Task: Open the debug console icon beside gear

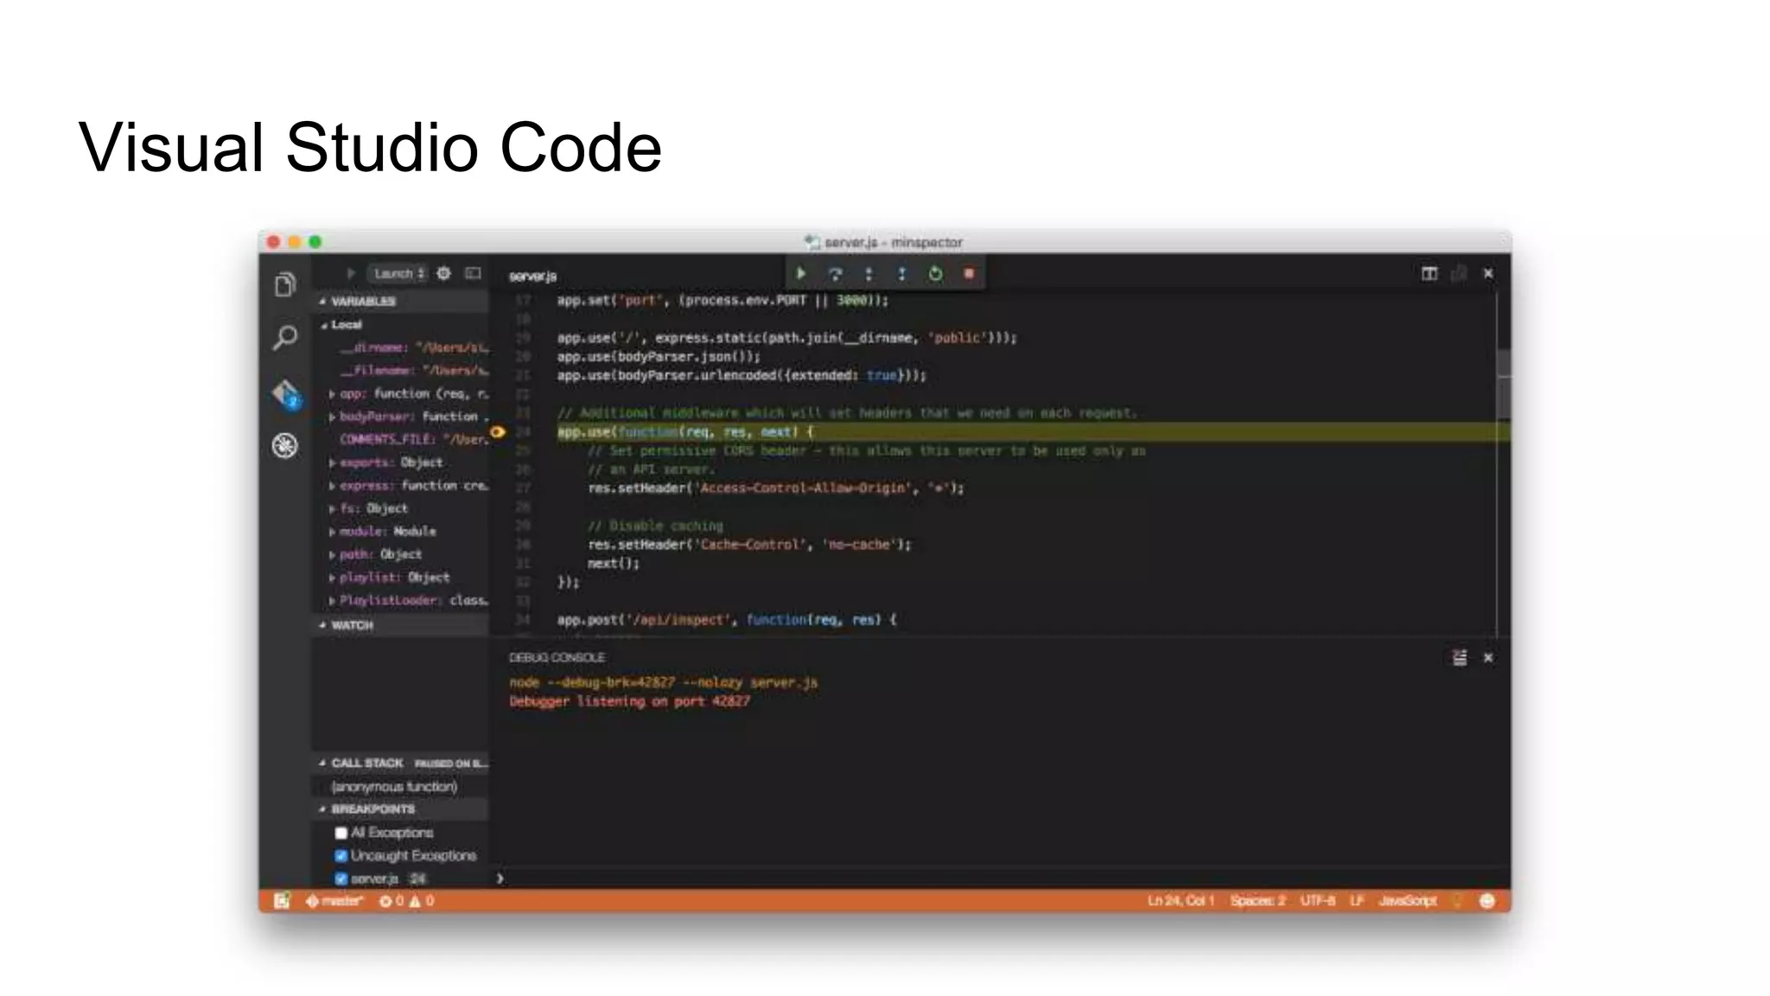Action: point(473,273)
